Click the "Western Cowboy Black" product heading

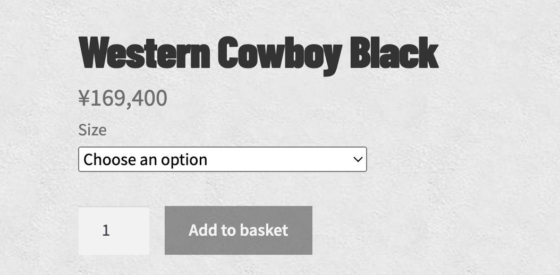click(x=259, y=54)
